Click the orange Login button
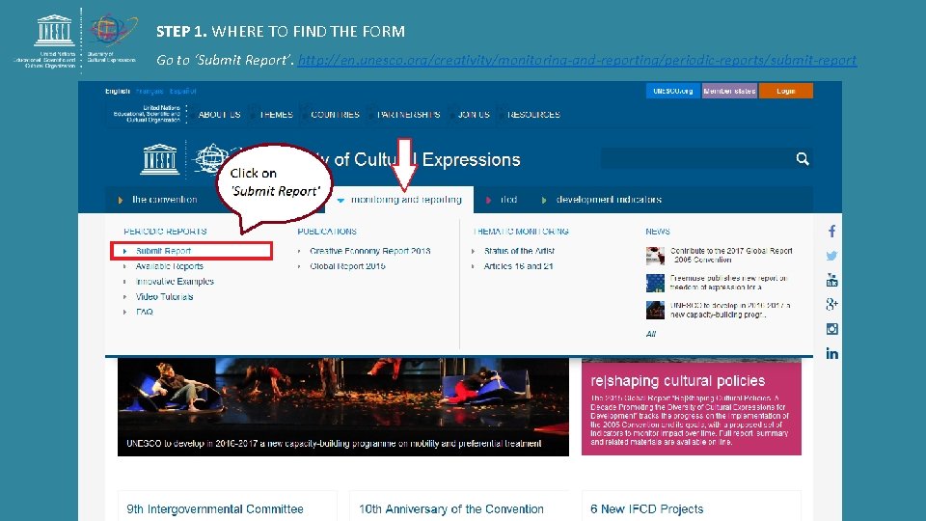The height and width of the screenshot is (521, 926). click(785, 91)
